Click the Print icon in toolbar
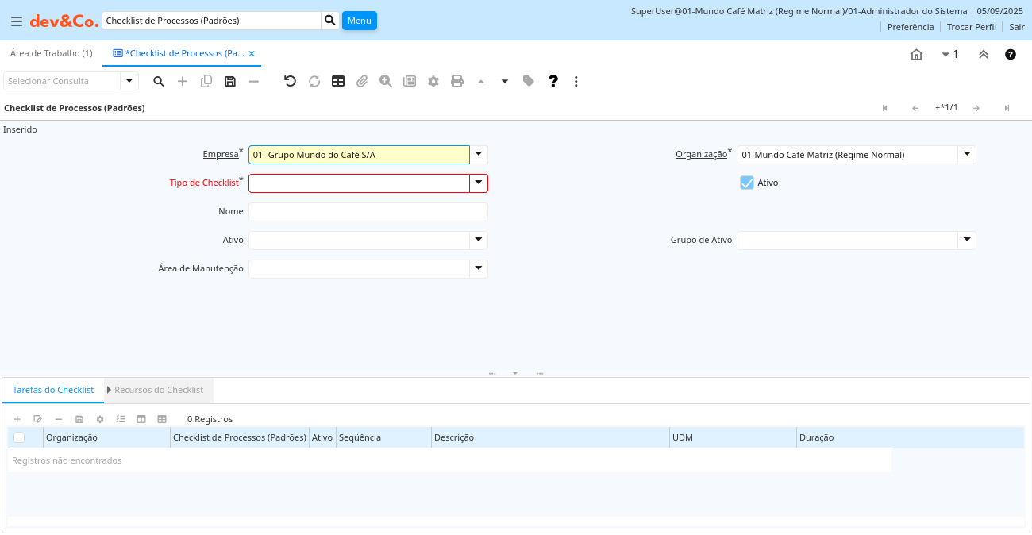Viewport: 1032px width, 535px height. pyautogui.click(x=457, y=81)
